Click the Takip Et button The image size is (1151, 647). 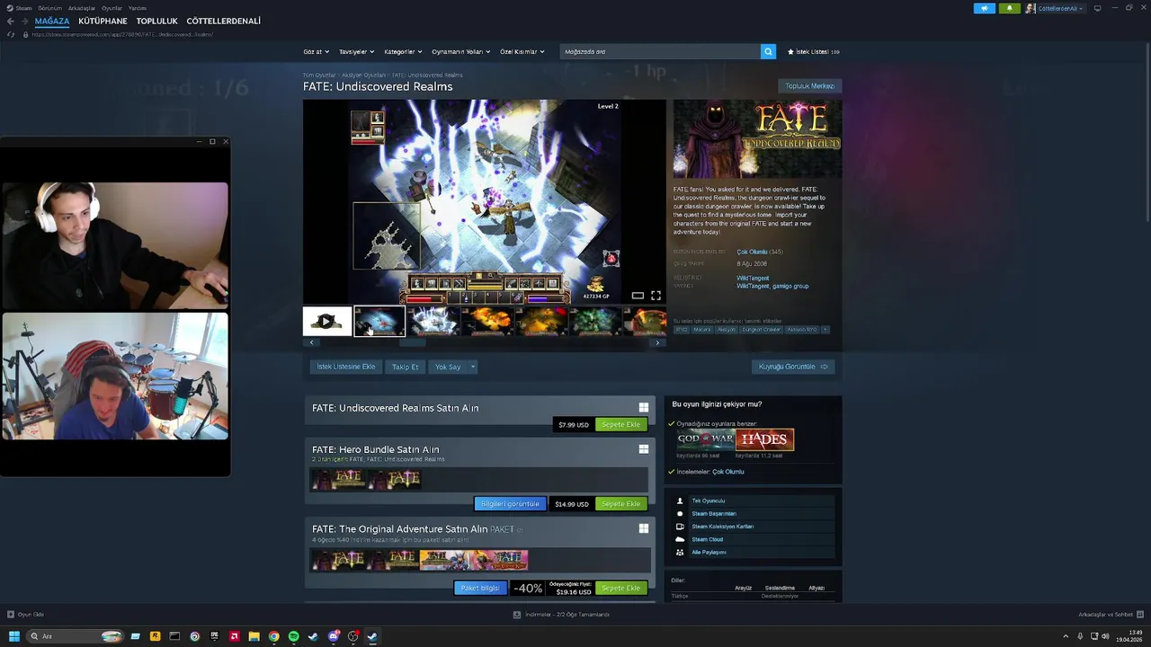[x=406, y=367]
